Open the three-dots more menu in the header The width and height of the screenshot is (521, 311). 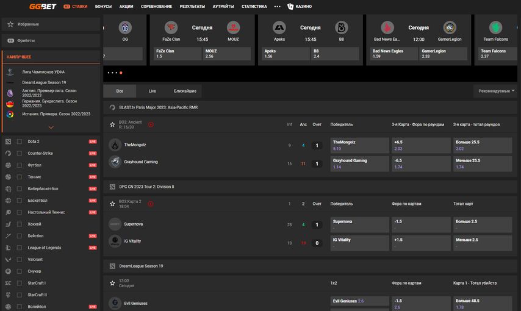click(x=277, y=6)
